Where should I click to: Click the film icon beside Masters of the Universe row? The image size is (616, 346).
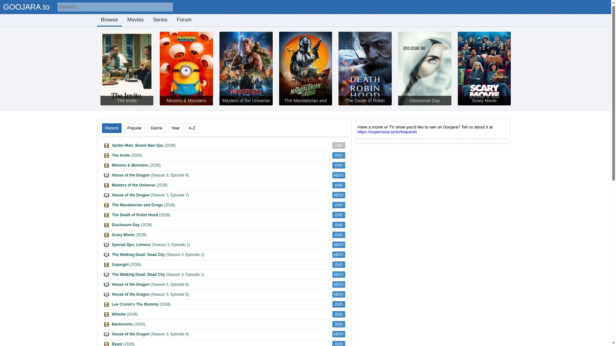pyautogui.click(x=107, y=185)
